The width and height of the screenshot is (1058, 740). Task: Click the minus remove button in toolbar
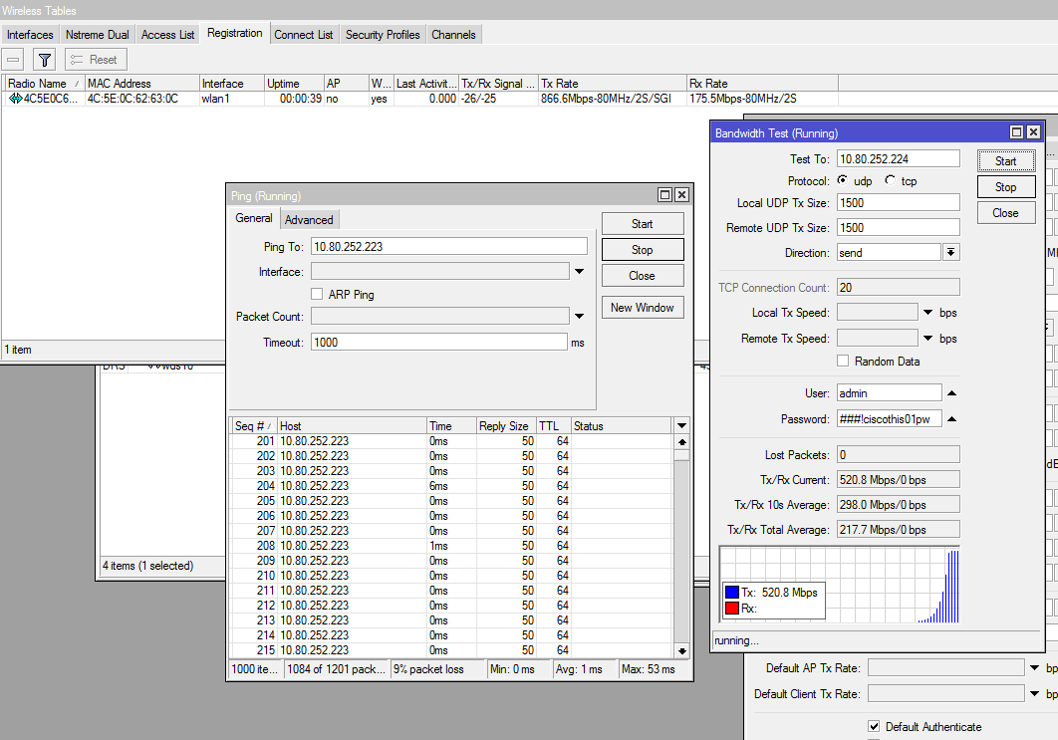pos(14,60)
